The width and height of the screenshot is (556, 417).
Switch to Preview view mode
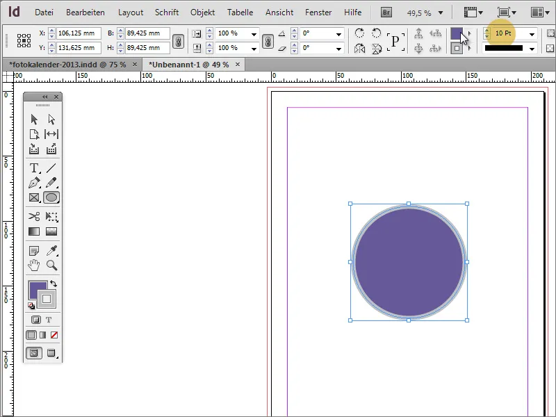[51, 353]
